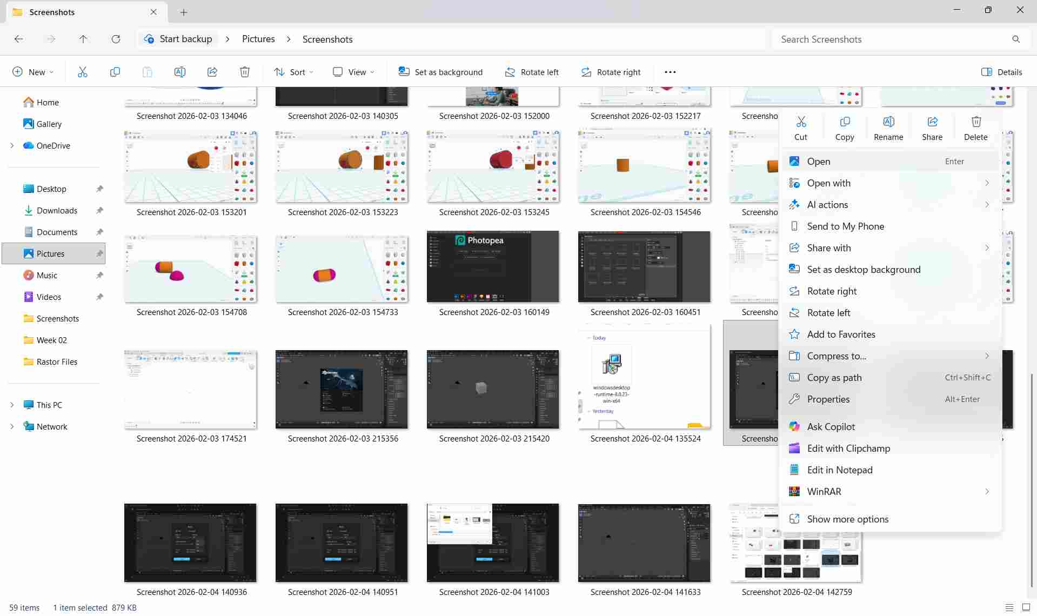
Task: Click the Delete trash icon in the toolbar
Action: coord(244,72)
